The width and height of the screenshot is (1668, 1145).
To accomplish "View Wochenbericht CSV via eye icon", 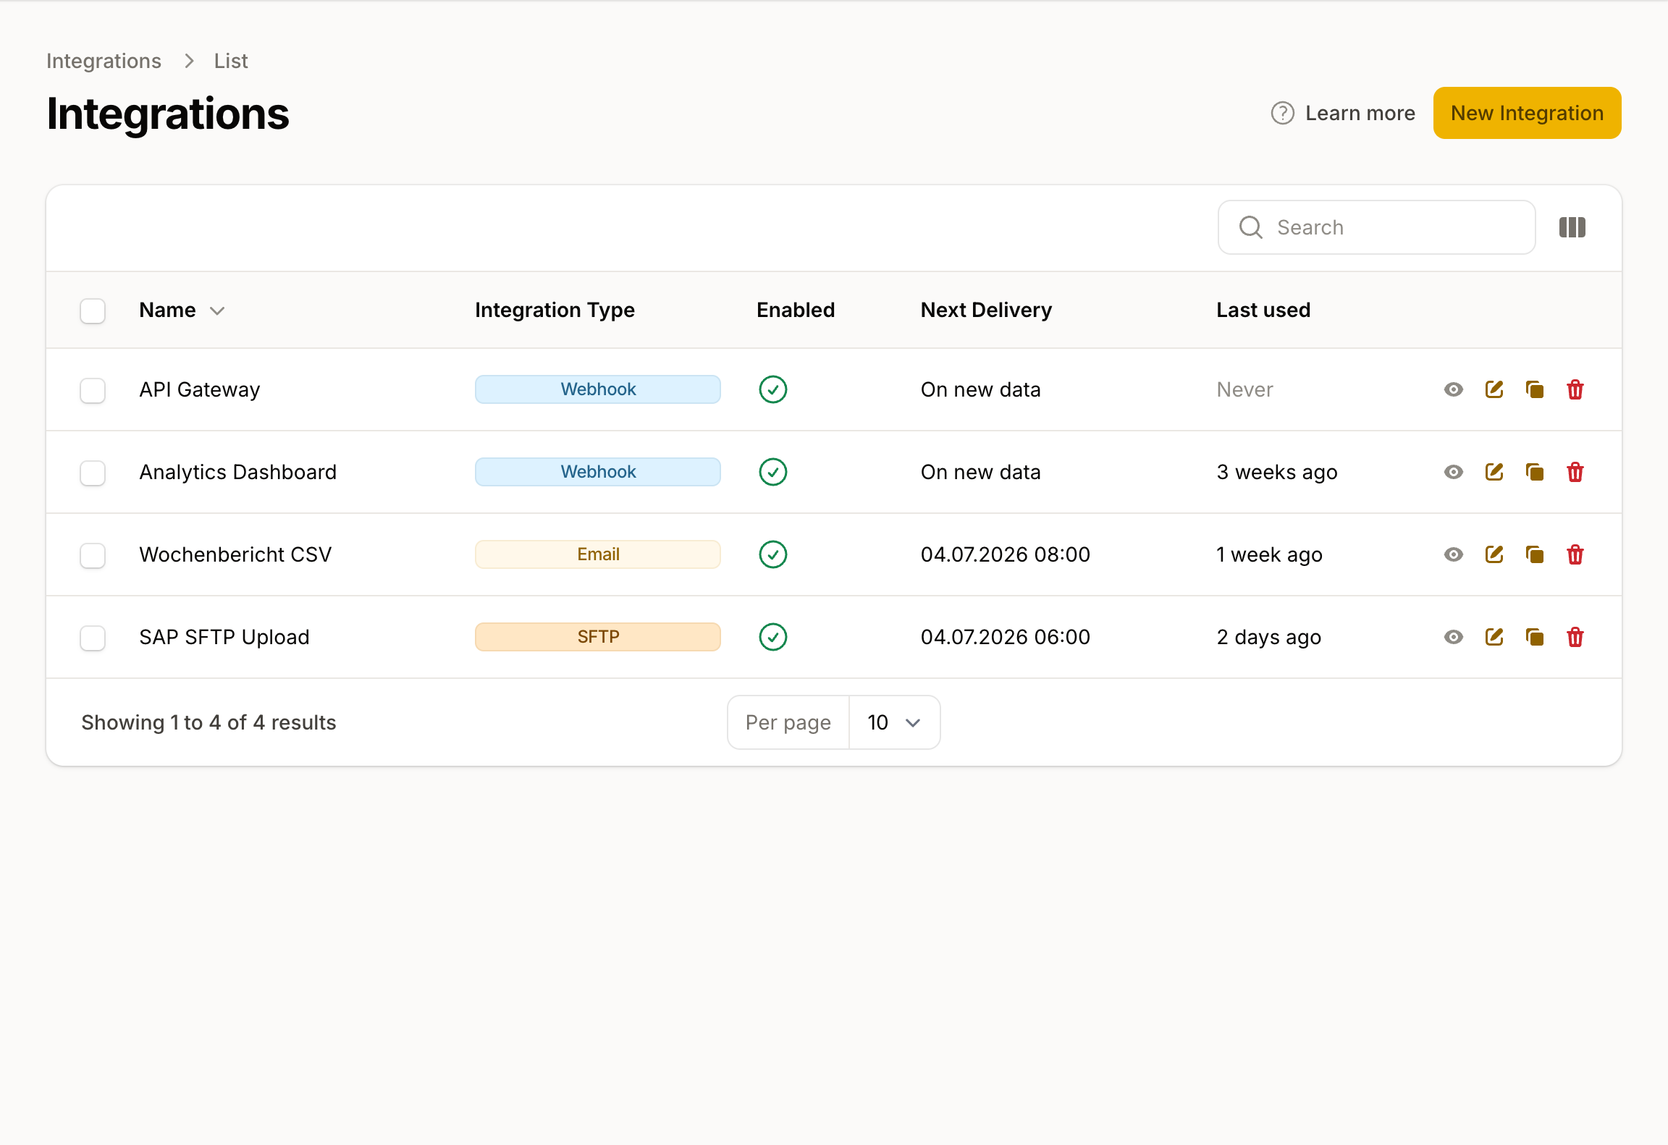I will point(1453,555).
